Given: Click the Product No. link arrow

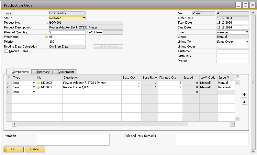Looking at the screenshot, I should point(47,23).
